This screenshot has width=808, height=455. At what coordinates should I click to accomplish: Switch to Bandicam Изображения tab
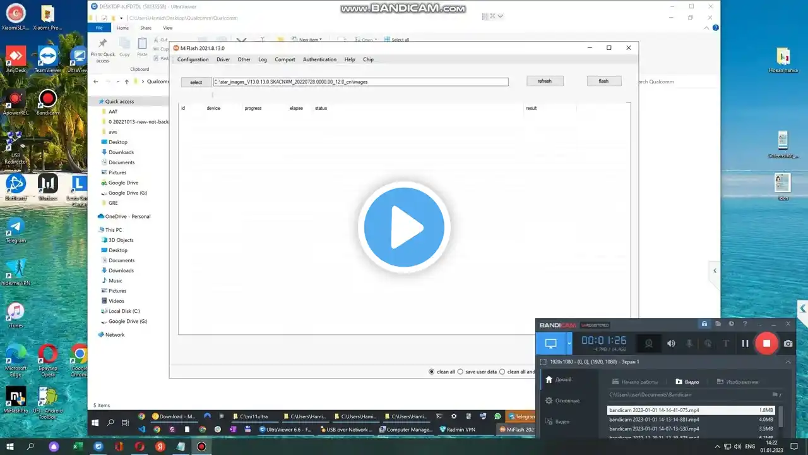[737, 382]
